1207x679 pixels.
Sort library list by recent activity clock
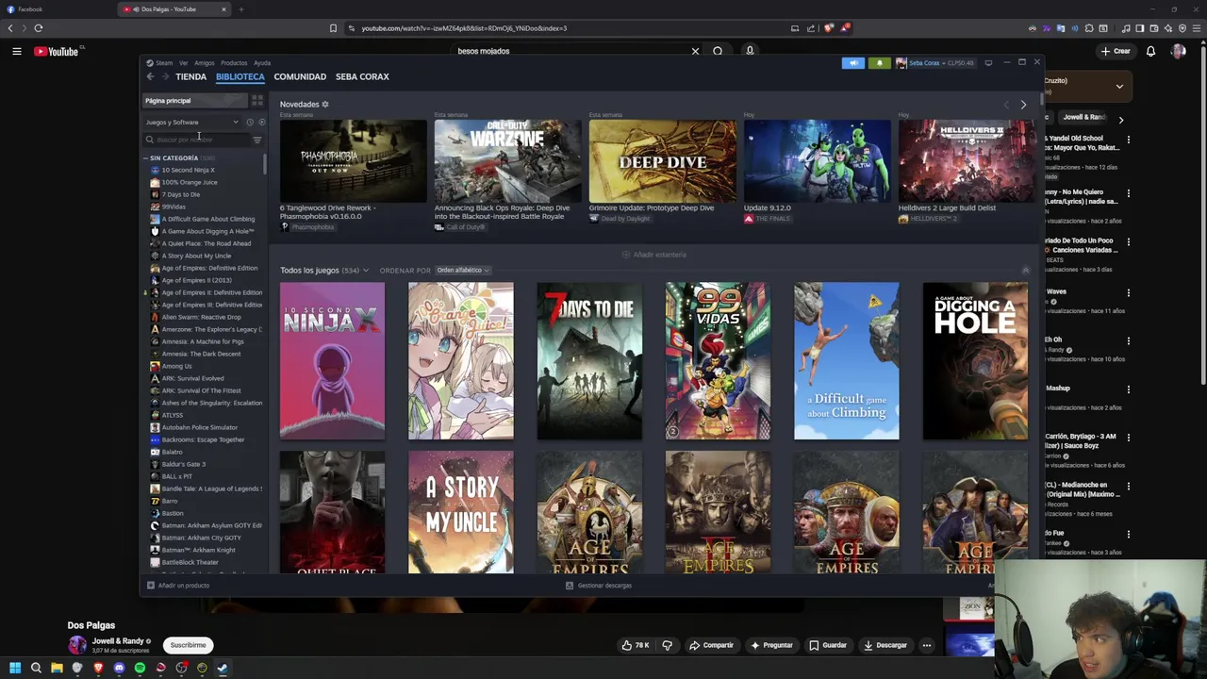pyautogui.click(x=250, y=122)
